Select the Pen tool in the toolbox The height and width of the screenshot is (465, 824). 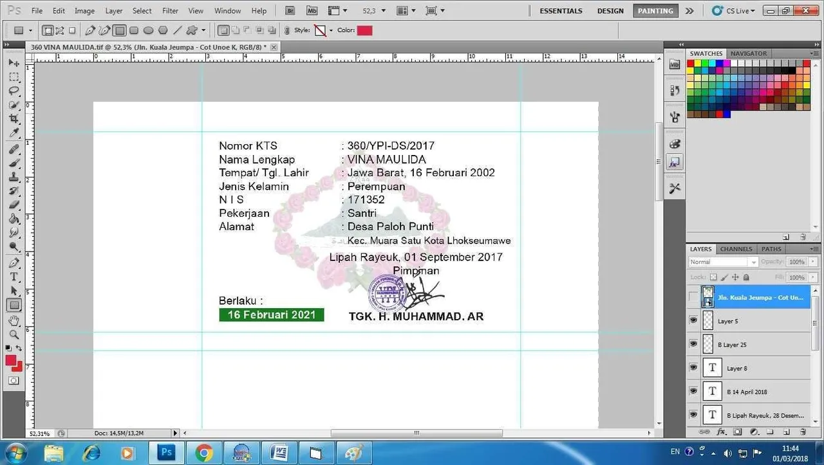[14, 263]
